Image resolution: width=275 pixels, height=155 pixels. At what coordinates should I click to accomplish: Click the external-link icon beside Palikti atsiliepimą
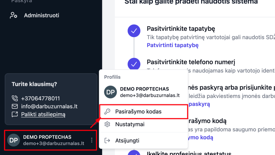tap(15, 115)
